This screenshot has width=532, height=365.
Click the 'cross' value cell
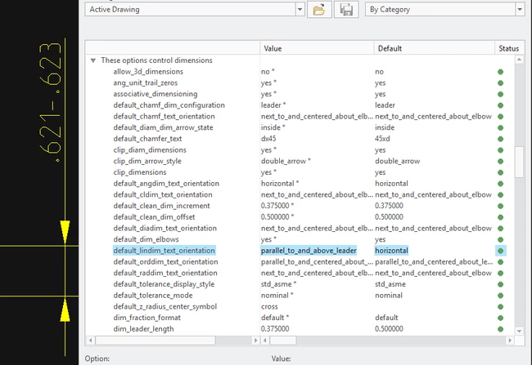[x=269, y=306]
